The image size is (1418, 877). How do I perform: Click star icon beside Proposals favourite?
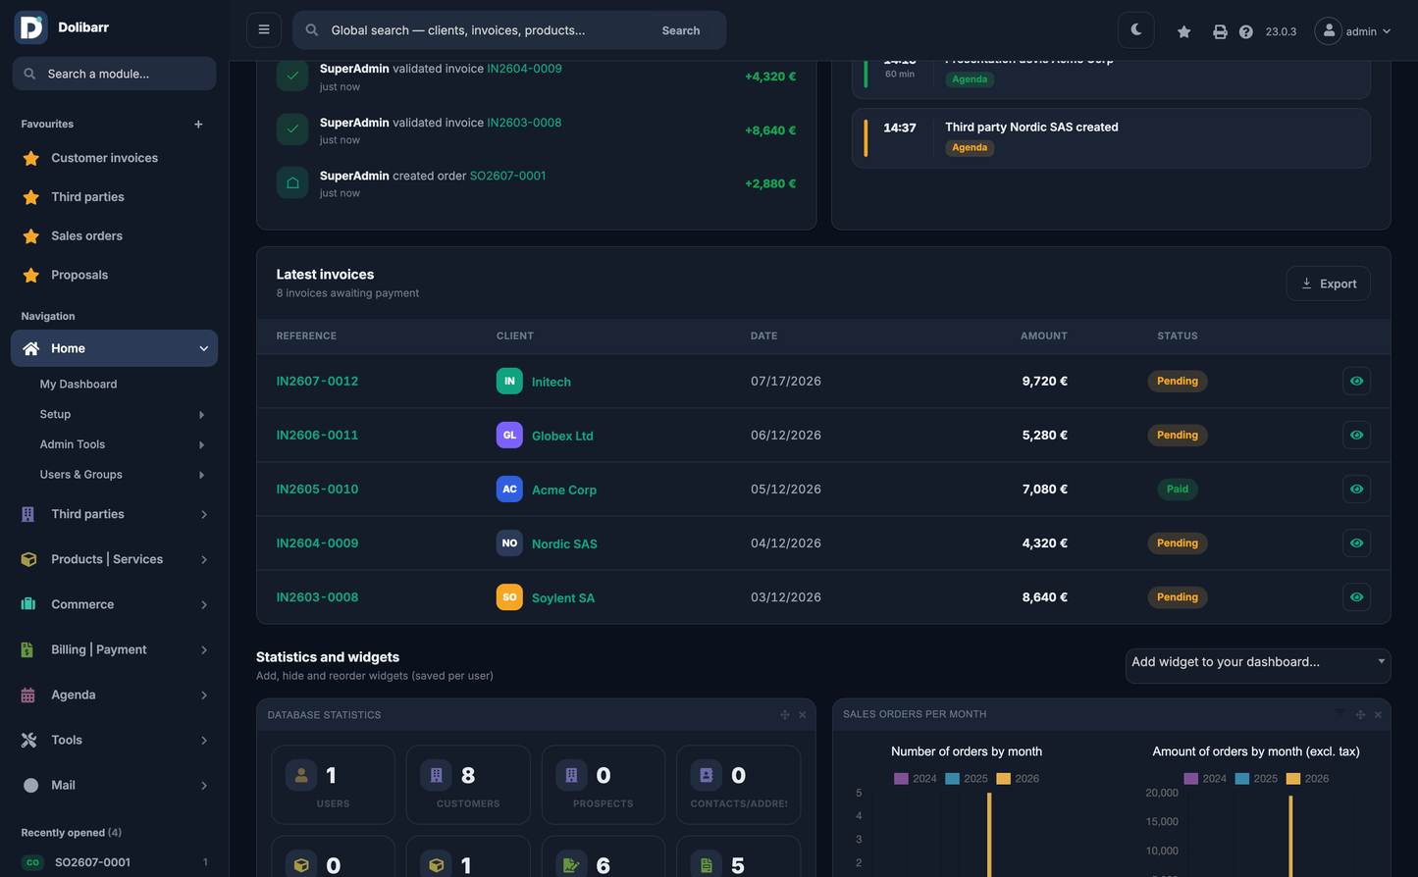pos(31,276)
